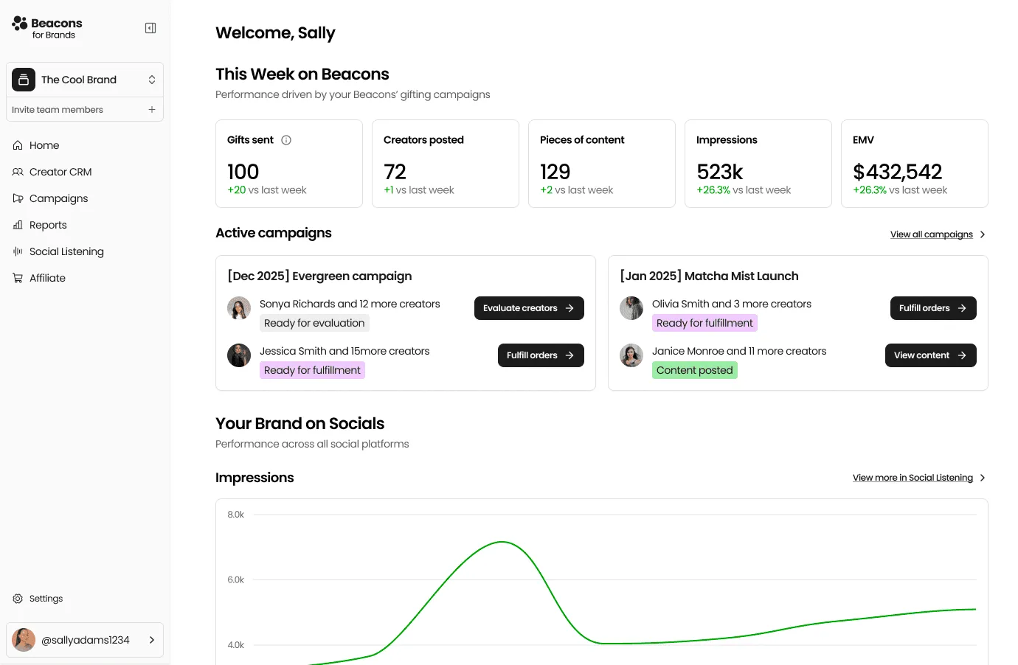Click Fulfill orders for Olivia Smith row

click(933, 308)
